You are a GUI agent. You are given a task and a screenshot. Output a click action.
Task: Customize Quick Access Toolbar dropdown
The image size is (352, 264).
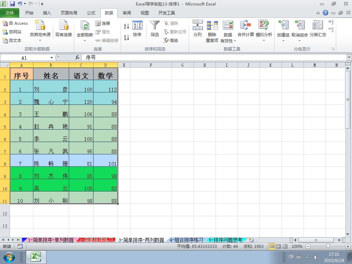pos(42,4)
